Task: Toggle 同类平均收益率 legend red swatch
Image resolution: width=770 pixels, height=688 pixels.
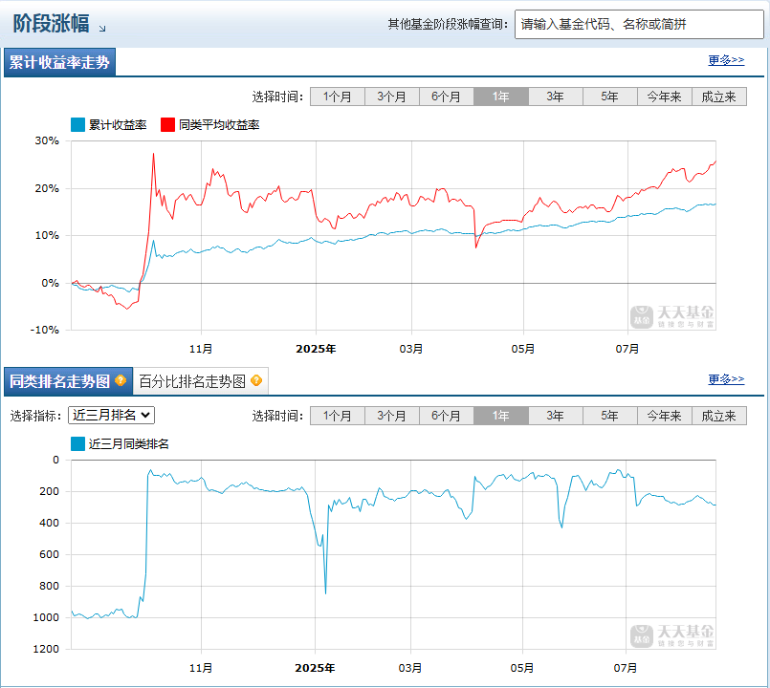Action: 168,124
